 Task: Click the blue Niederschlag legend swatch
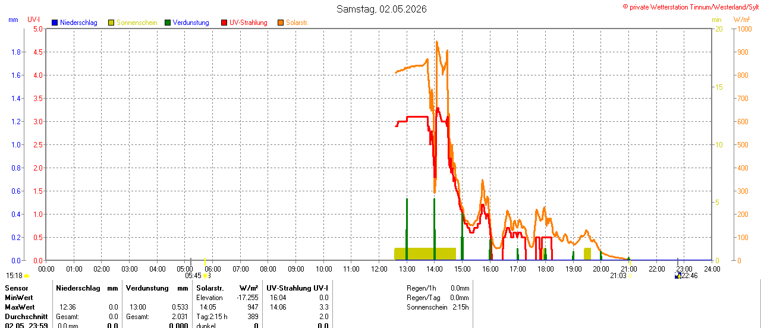click(x=55, y=23)
